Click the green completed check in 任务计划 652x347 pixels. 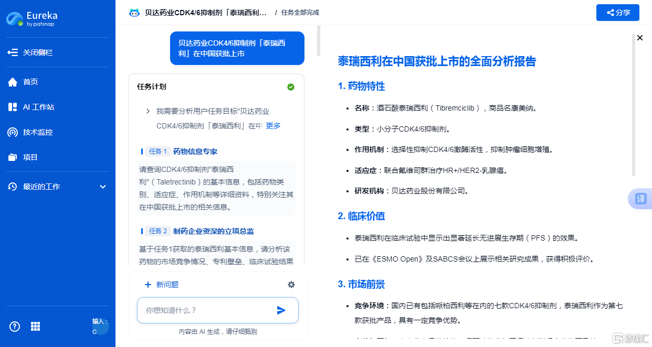pyautogui.click(x=291, y=86)
